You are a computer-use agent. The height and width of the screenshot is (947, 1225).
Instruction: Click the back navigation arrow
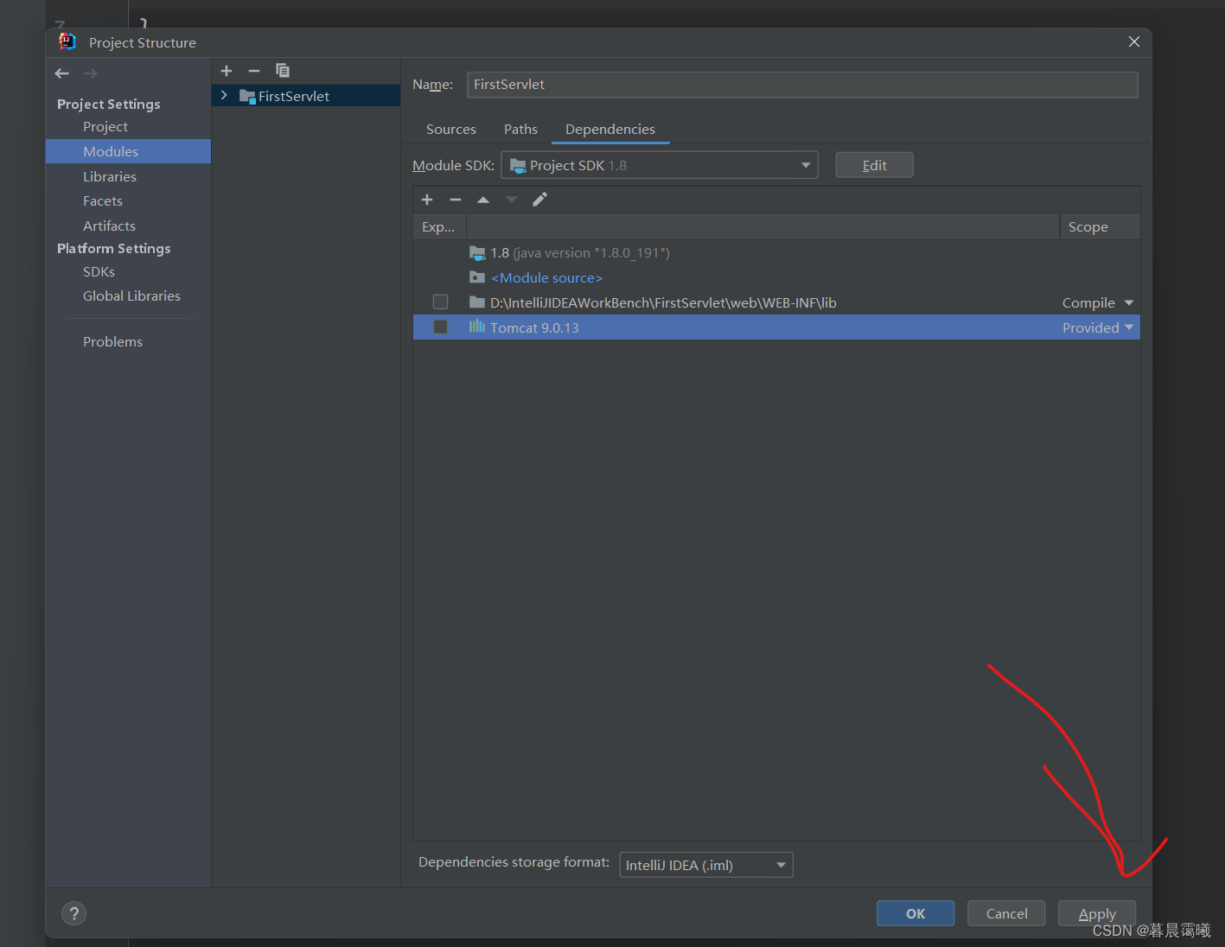coord(62,73)
